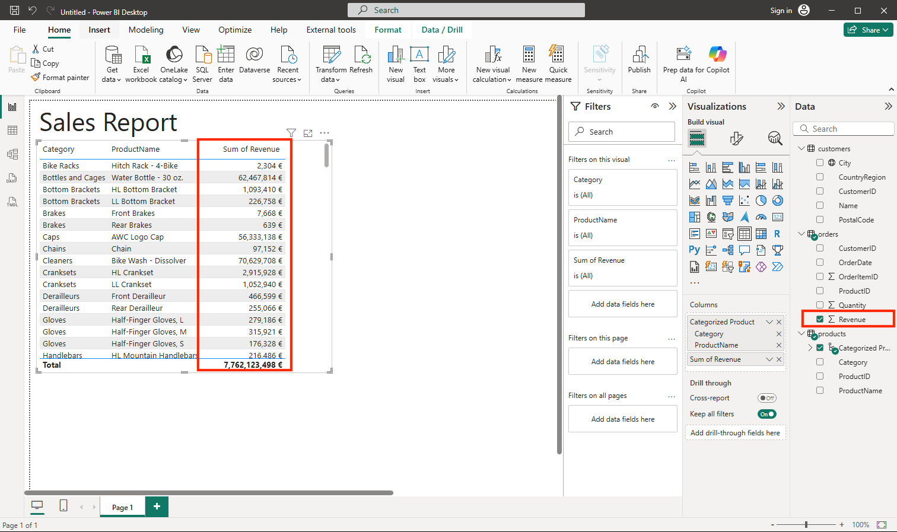Image resolution: width=897 pixels, height=532 pixels.
Task: Pick the slicer visual icon
Action: tap(728, 234)
